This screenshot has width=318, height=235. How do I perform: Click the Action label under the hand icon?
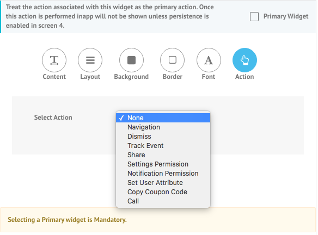tap(244, 77)
